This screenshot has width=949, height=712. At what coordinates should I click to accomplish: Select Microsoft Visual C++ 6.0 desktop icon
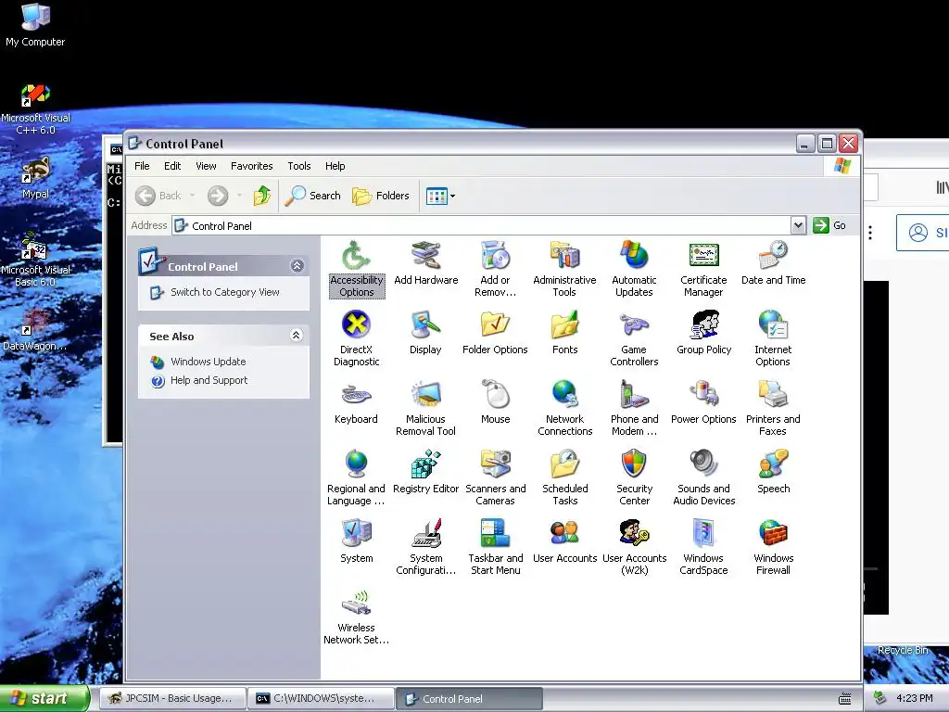coord(36,110)
